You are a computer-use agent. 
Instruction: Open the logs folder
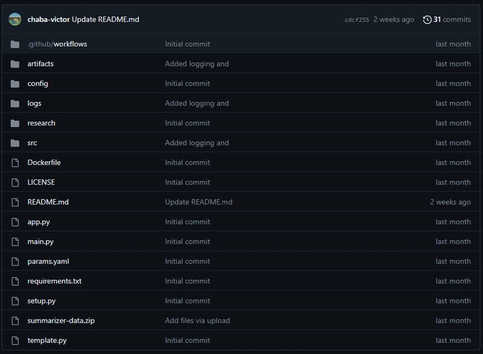pos(34,103)
